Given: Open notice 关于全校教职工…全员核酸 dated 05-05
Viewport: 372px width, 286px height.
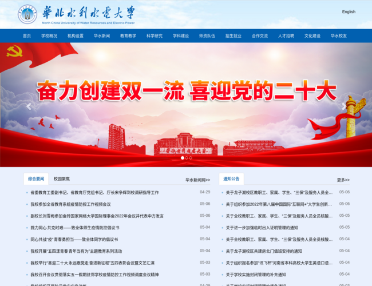Looking at the screenshot, I should click(x=279, y=216).
